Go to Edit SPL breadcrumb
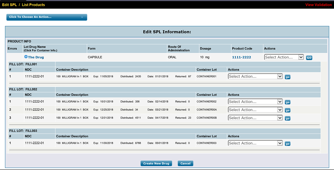 click(x=9, y=5)
